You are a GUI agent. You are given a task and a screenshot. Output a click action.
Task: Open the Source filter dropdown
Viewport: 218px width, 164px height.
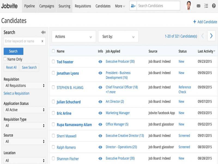tap(25, 142)
